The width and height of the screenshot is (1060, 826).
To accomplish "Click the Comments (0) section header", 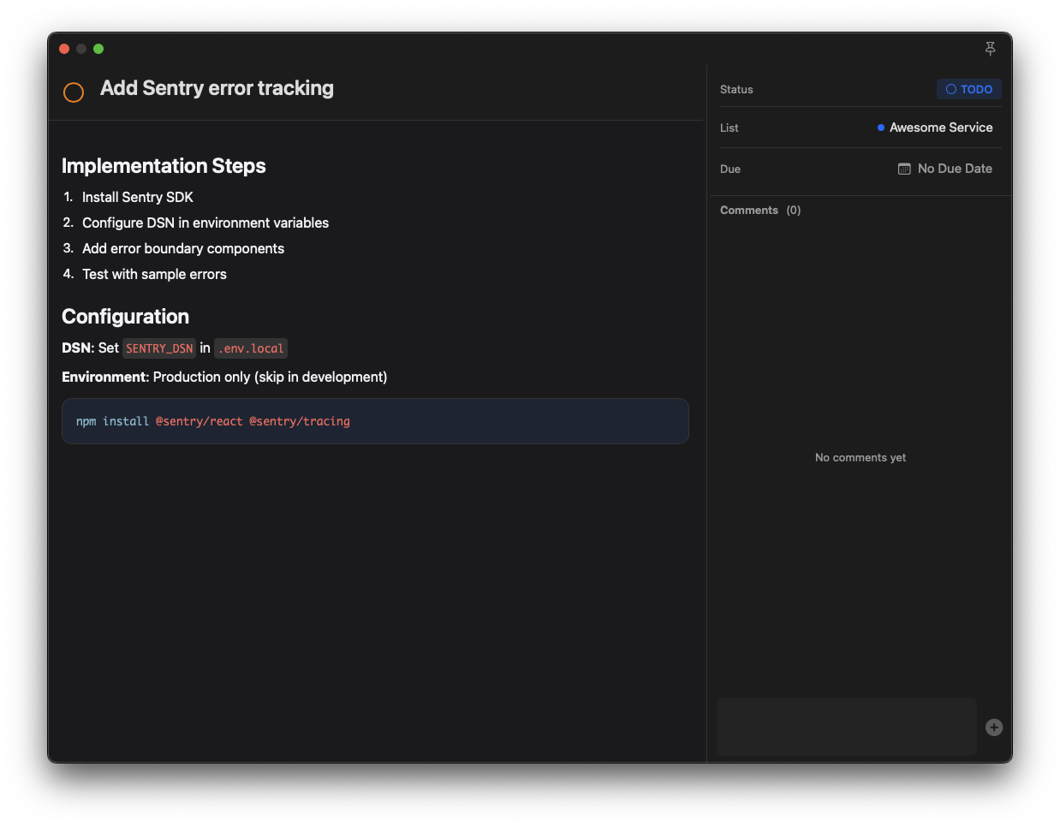I will tap(760, 210).
